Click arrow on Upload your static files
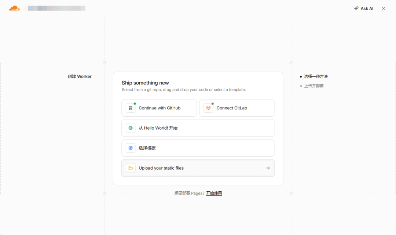This screenshot has width=396, height=235. tap(268, 168)
